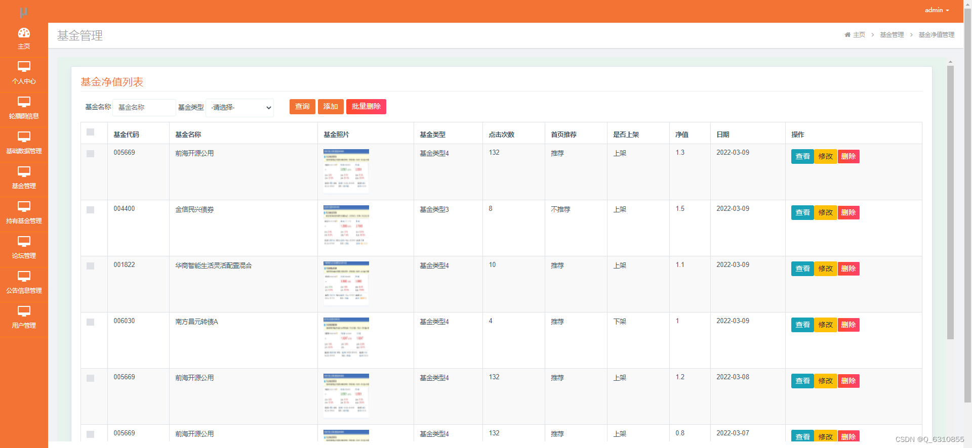
Task: Click the 不推荐 cell for 004400
Action: coord(560,209)
